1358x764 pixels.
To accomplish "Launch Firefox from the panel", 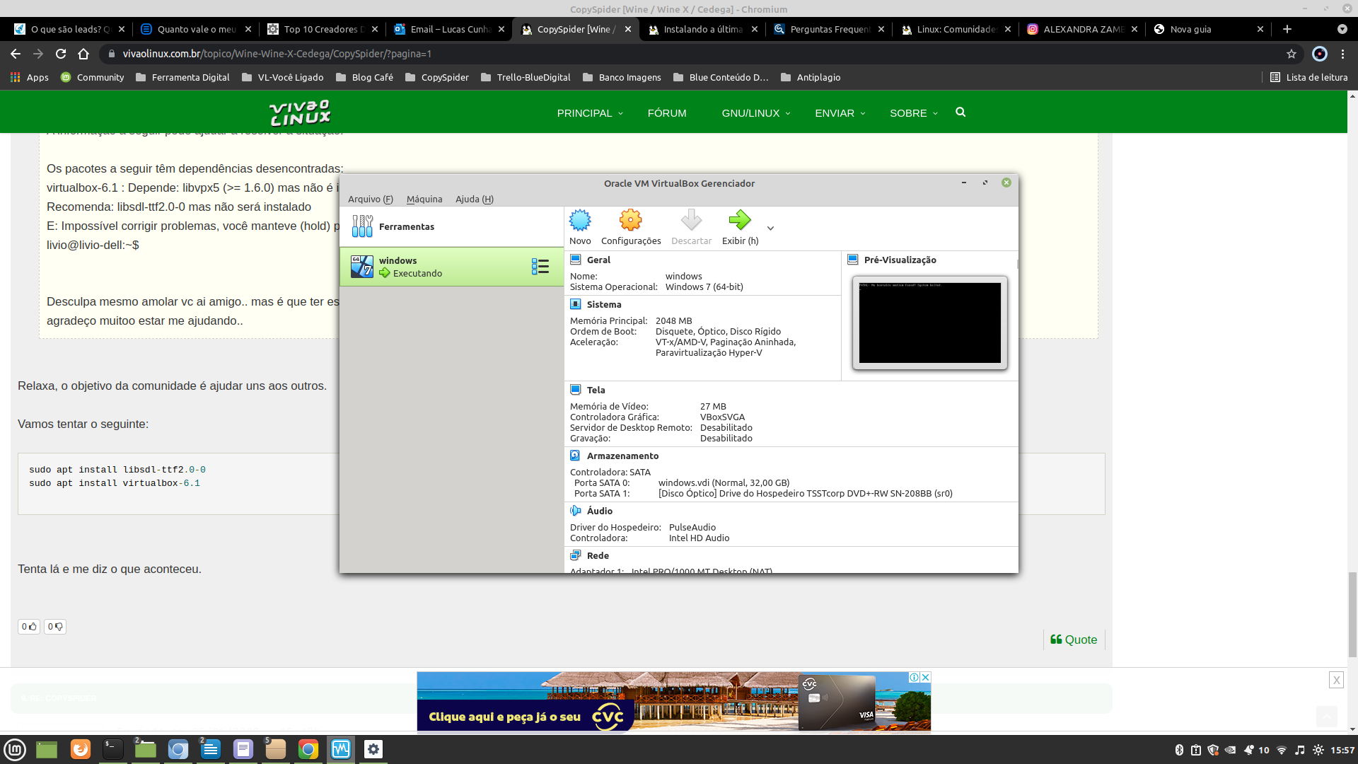I will point(81,749).
